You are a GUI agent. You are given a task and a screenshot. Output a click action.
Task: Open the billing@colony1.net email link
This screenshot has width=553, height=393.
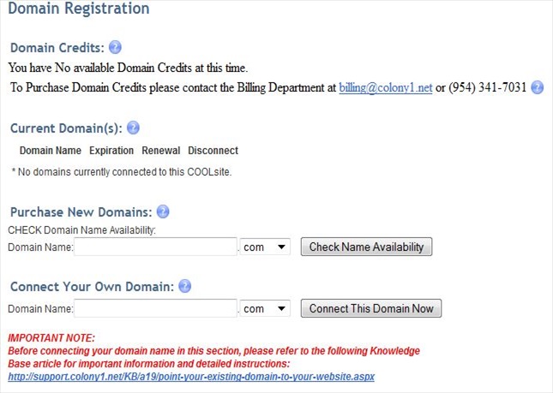point(386,87)
